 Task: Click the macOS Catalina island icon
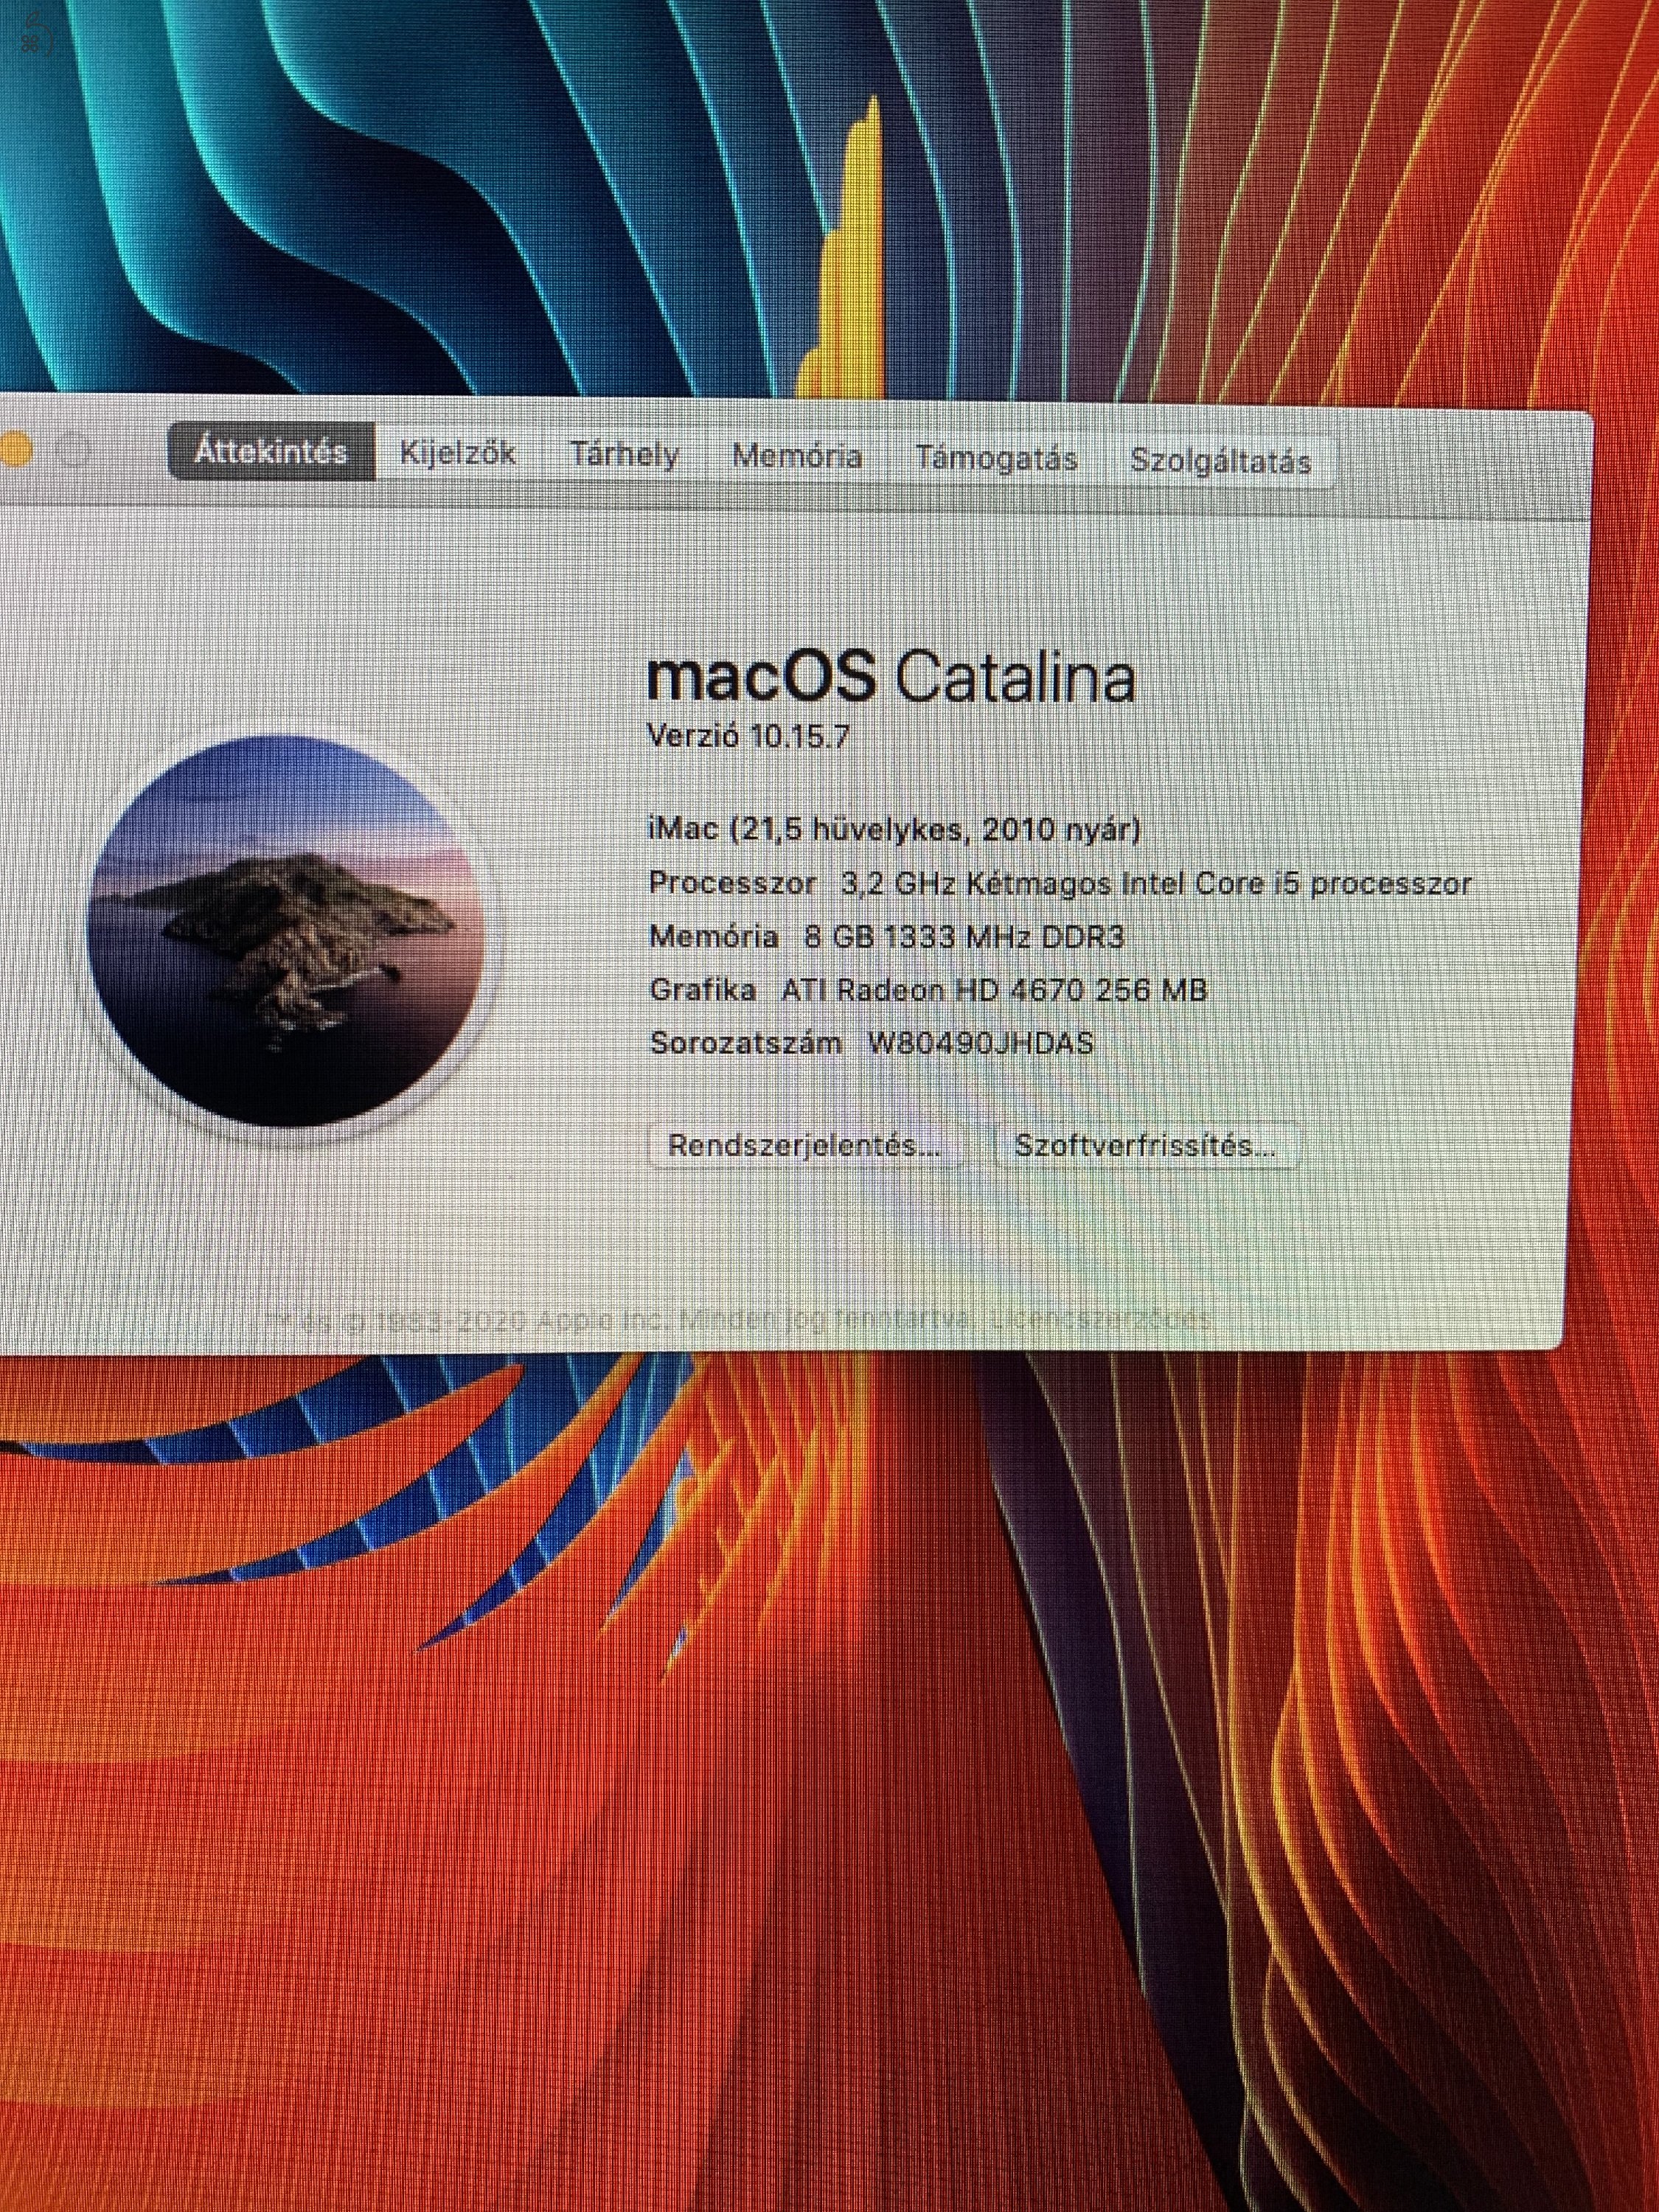coord(287,933)
